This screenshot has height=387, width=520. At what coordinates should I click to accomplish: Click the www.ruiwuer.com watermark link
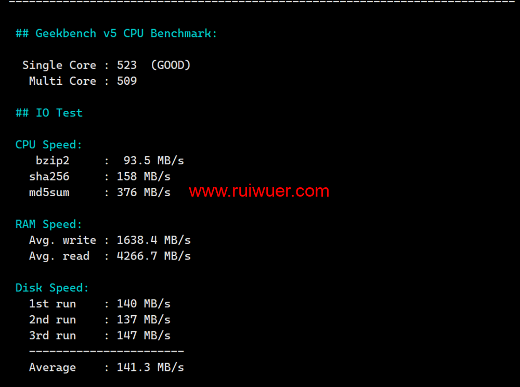[259, 191]
